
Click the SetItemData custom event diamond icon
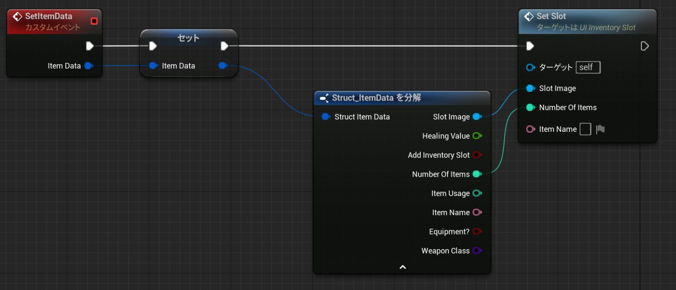click(18, 17)
